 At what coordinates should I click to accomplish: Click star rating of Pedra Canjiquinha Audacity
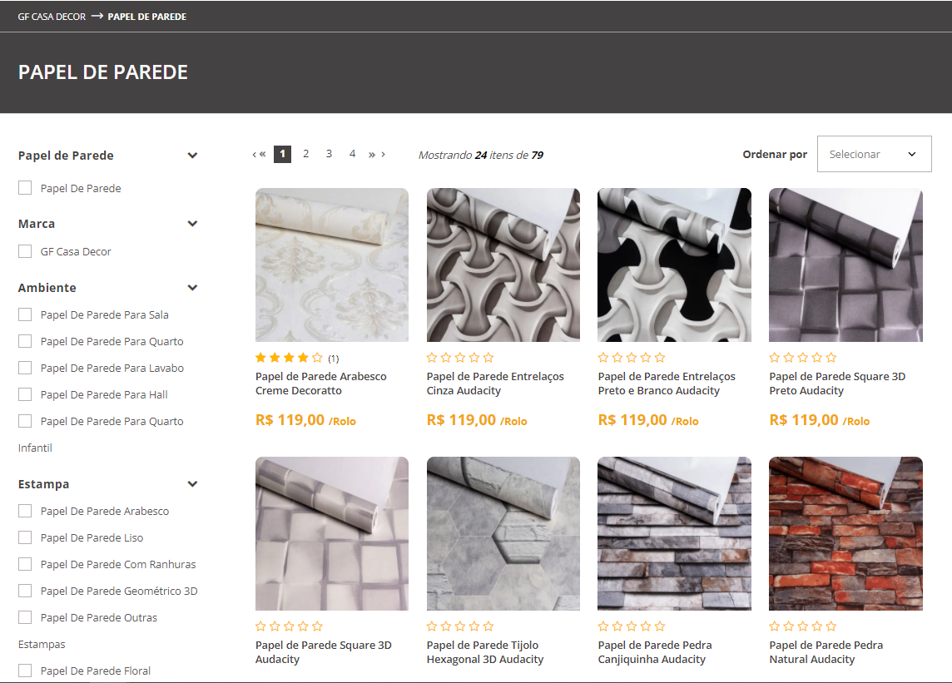coord(632,626)
